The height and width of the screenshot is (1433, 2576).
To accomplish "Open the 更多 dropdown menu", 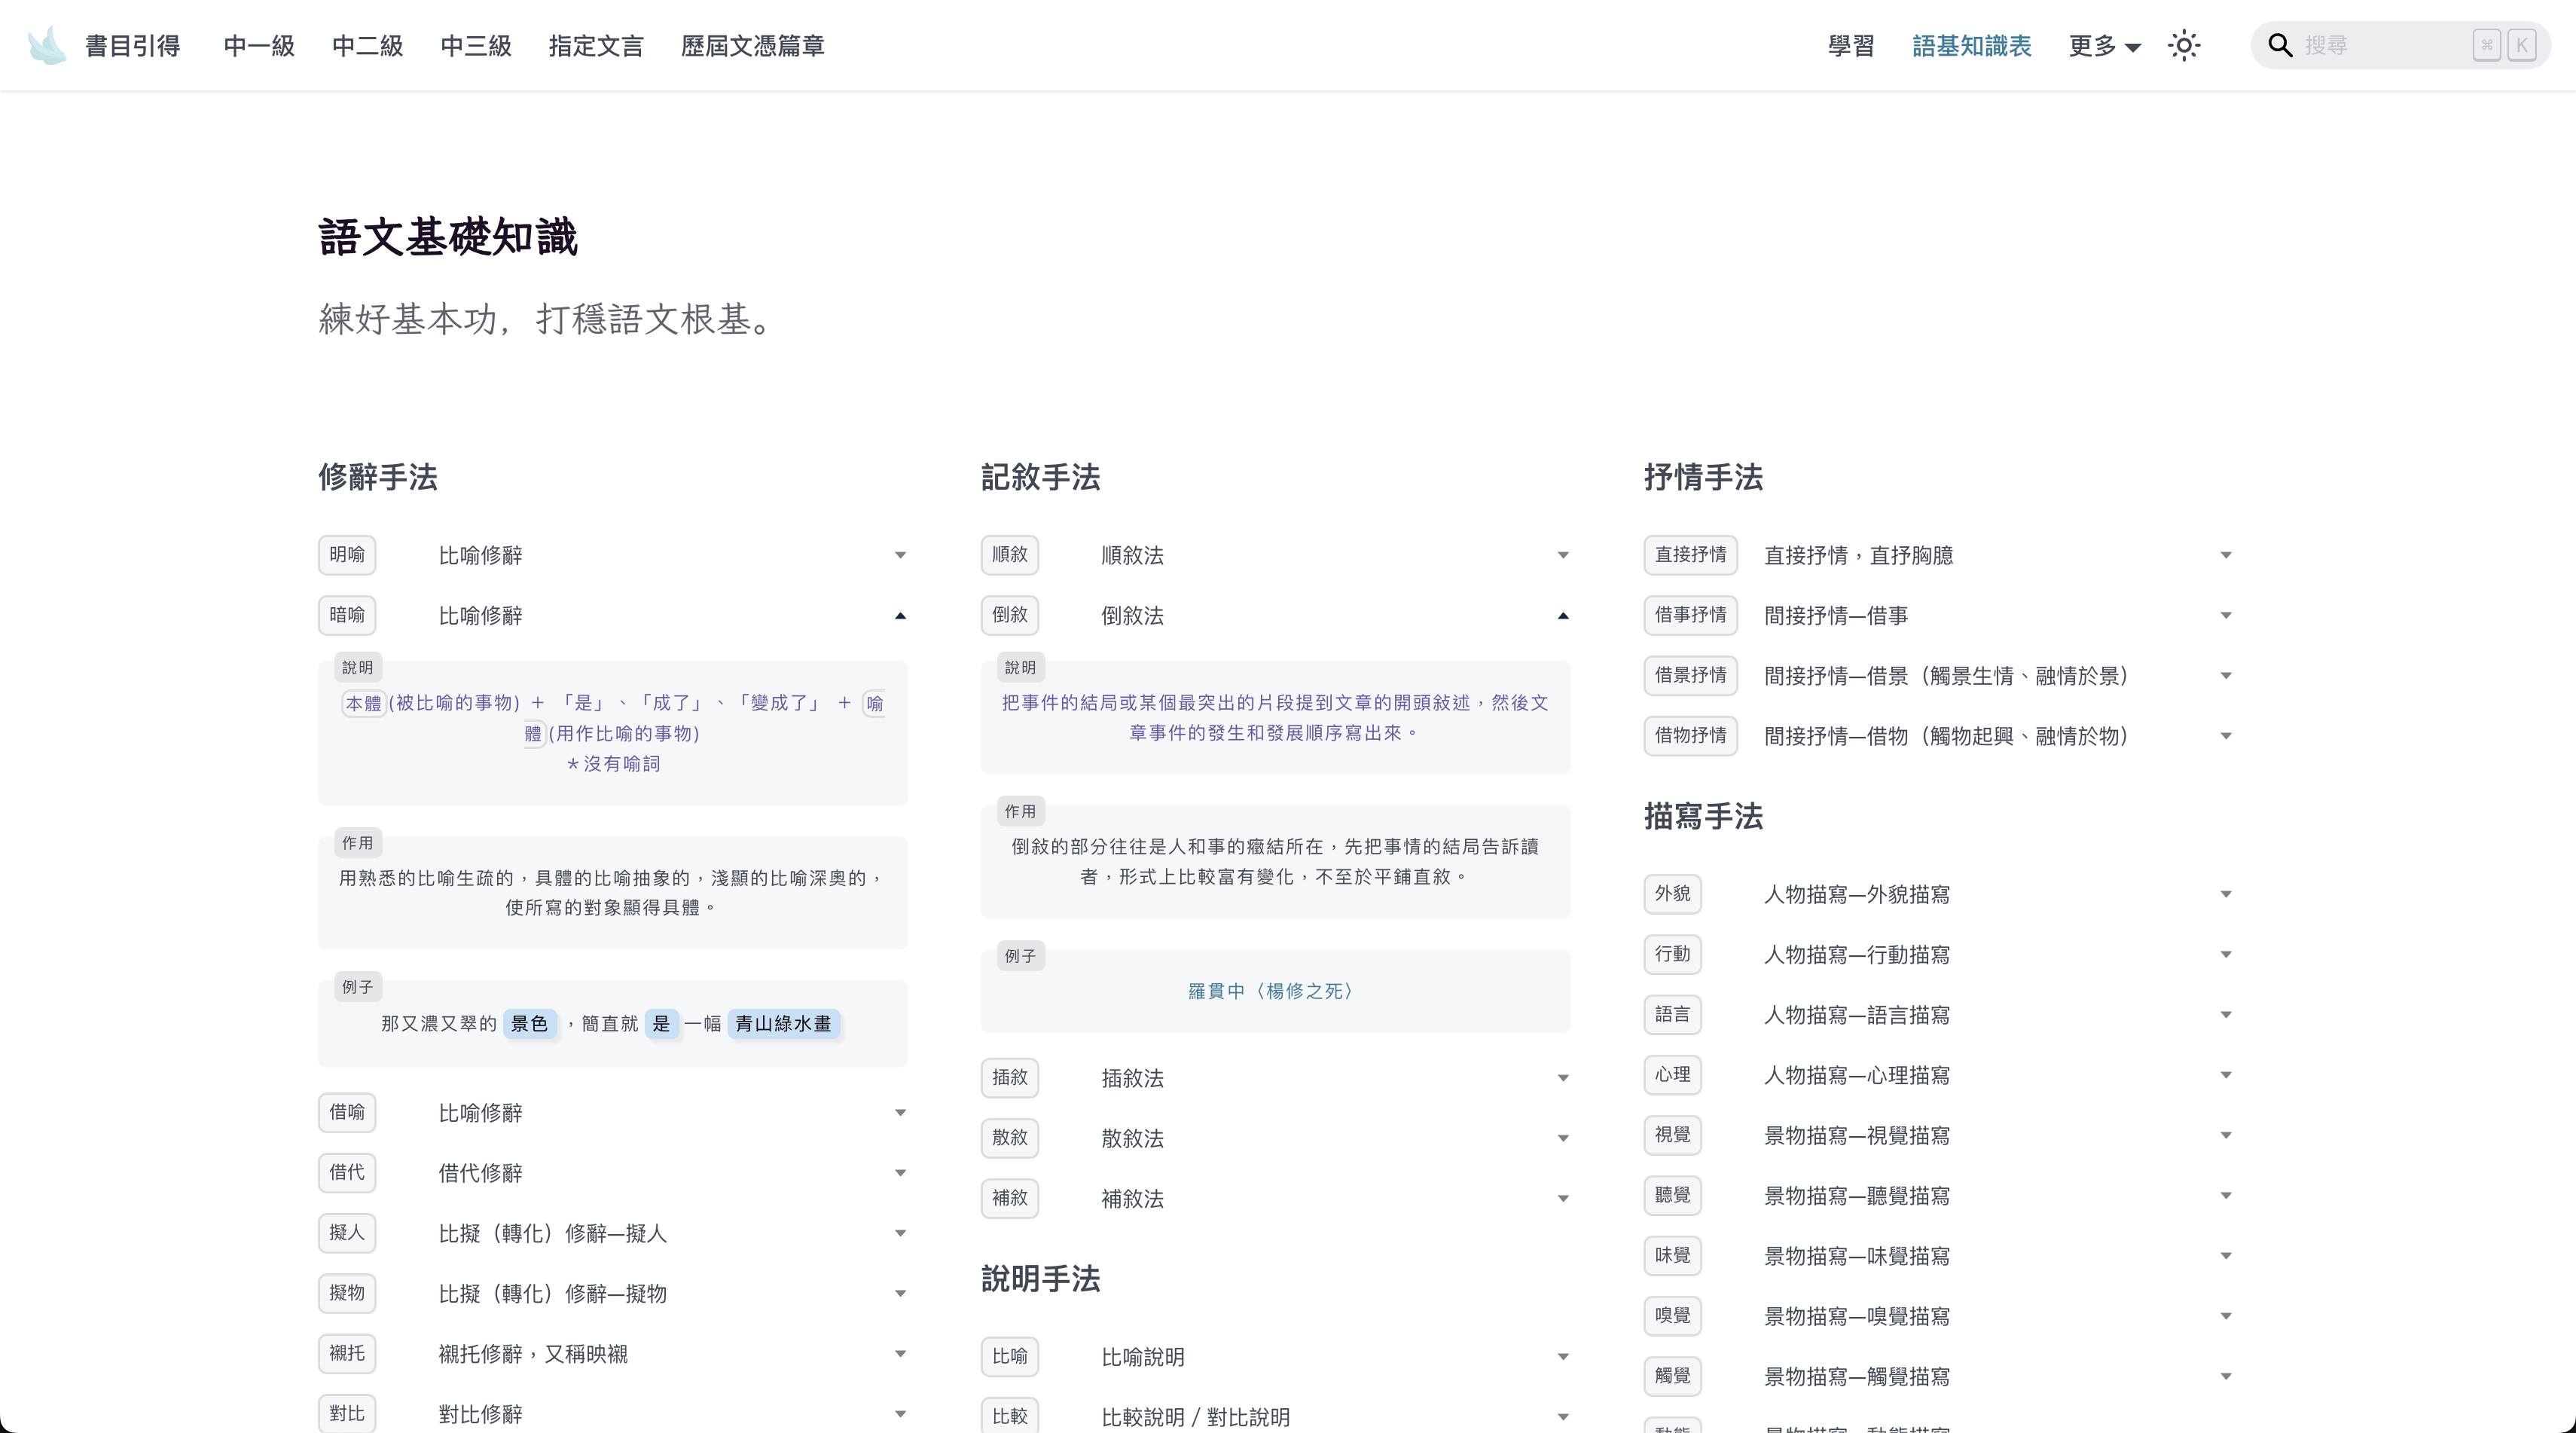I will (x=2104, y=46).
